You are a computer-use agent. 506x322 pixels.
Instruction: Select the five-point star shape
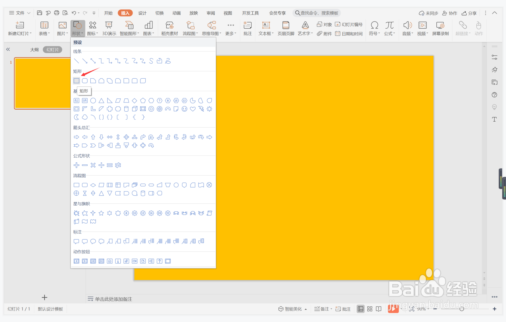(101, 213)
